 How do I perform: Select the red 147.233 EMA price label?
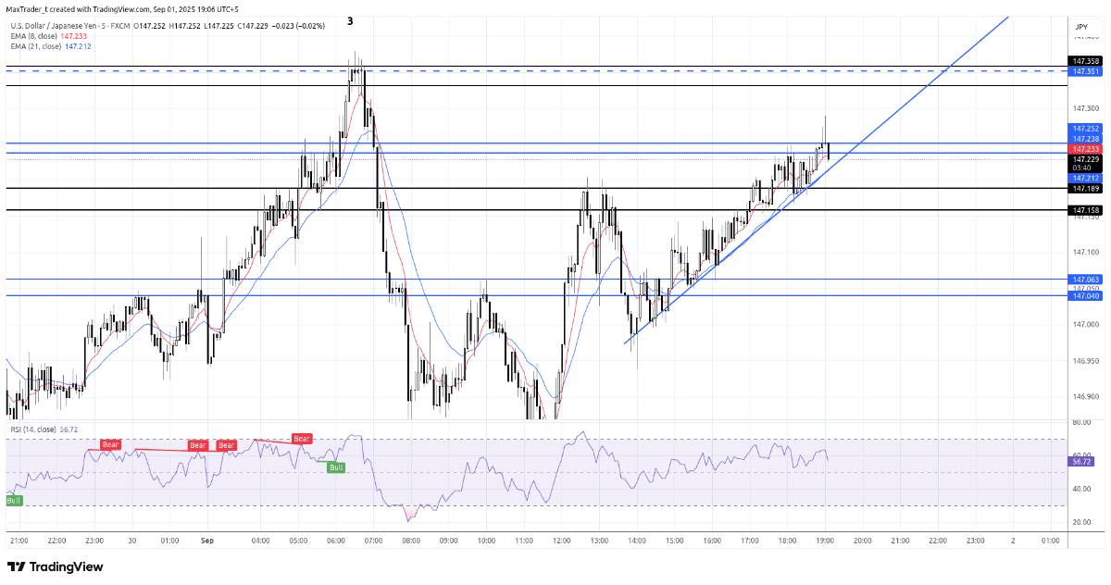[1086, 148]
